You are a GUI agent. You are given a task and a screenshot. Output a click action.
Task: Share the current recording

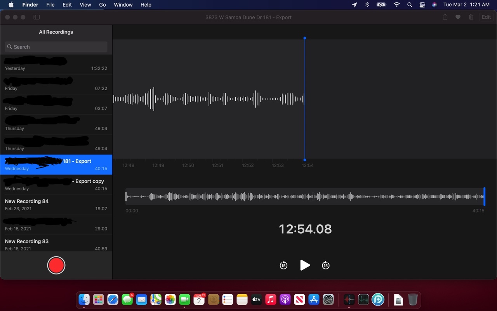445,17
